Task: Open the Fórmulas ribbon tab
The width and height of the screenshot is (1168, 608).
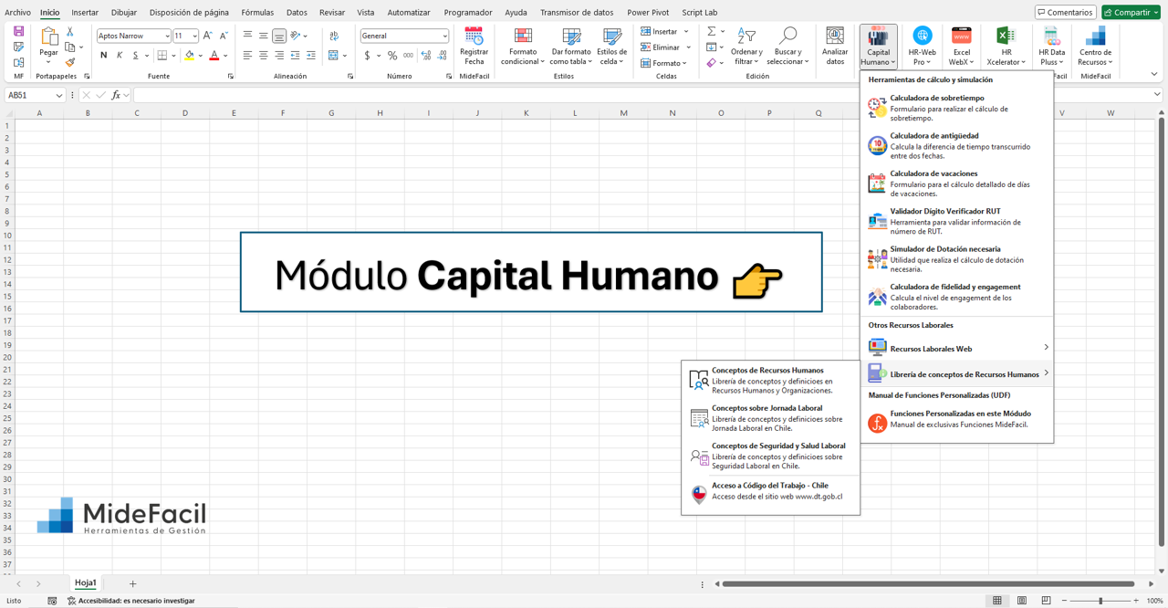Action: tap(257, 13)
